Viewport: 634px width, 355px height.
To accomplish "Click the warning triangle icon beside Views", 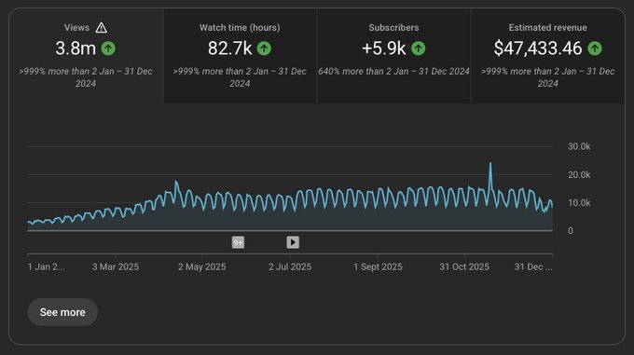I will [101, 28].
